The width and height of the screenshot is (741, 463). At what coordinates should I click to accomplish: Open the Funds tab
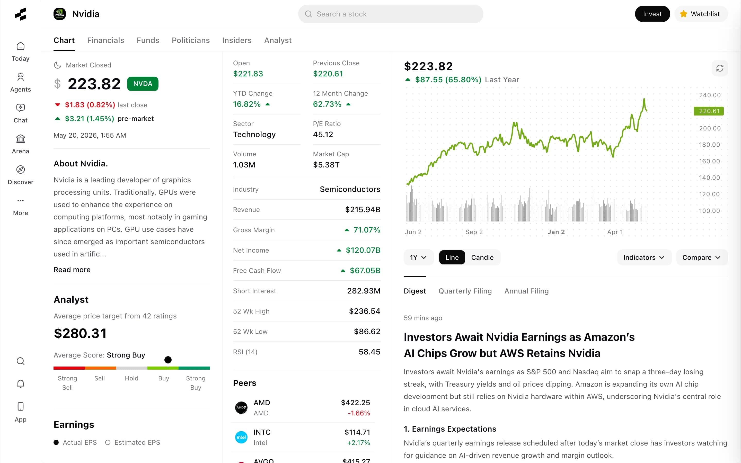pyautogui.click(x=148, y=40)
